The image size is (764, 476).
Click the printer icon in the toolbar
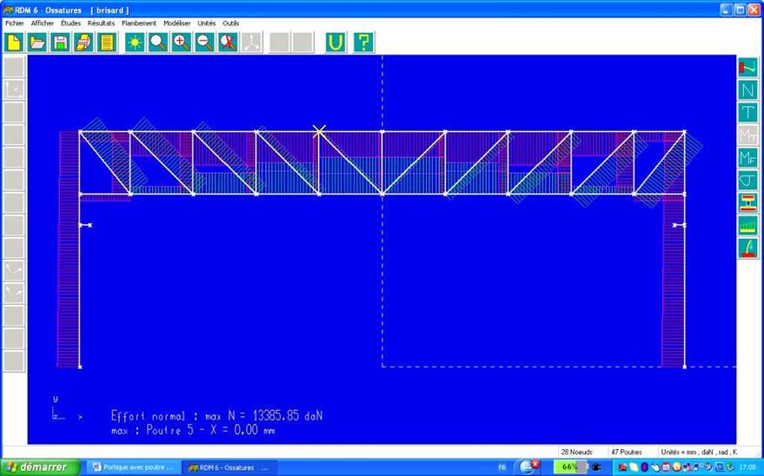pos(83,43)
